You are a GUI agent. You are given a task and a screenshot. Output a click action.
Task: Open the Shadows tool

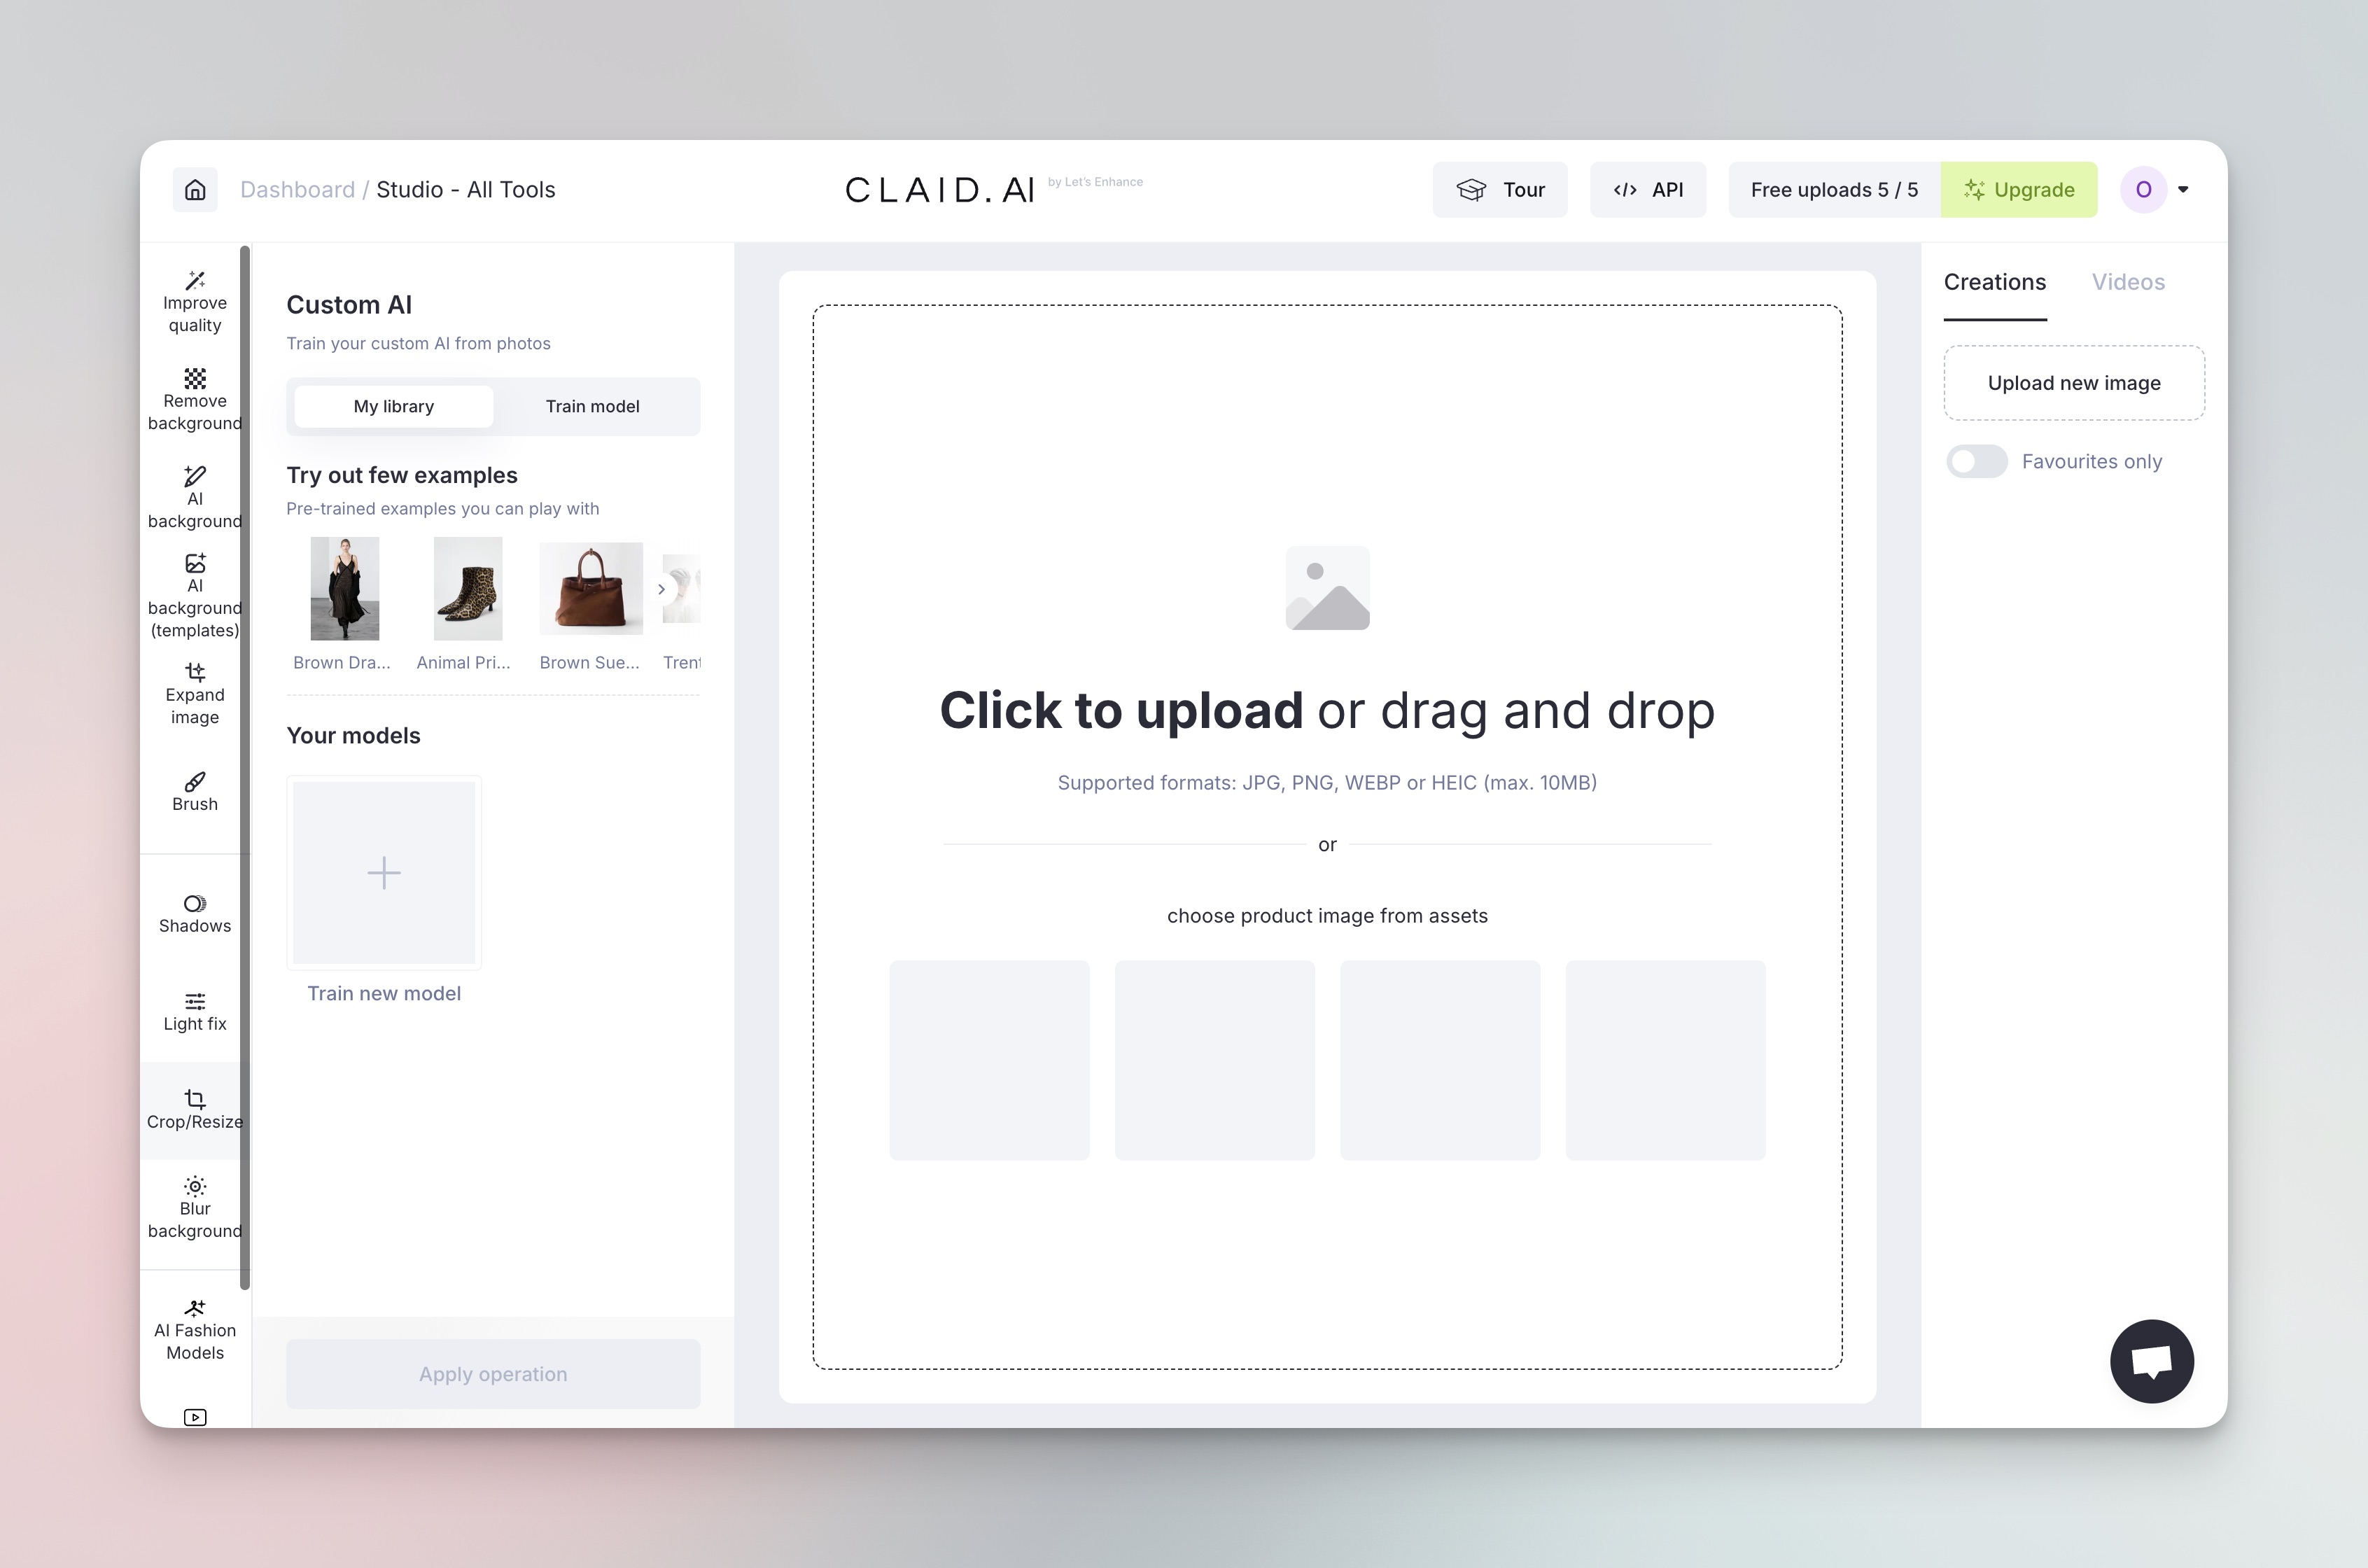pos(195,914)
